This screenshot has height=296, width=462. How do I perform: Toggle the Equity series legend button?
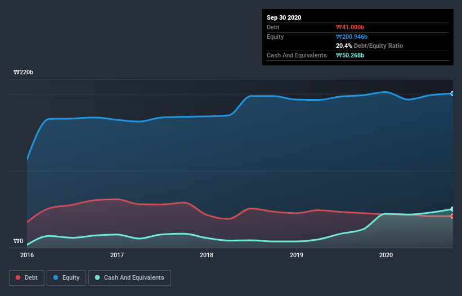click(x=66, y=278)
